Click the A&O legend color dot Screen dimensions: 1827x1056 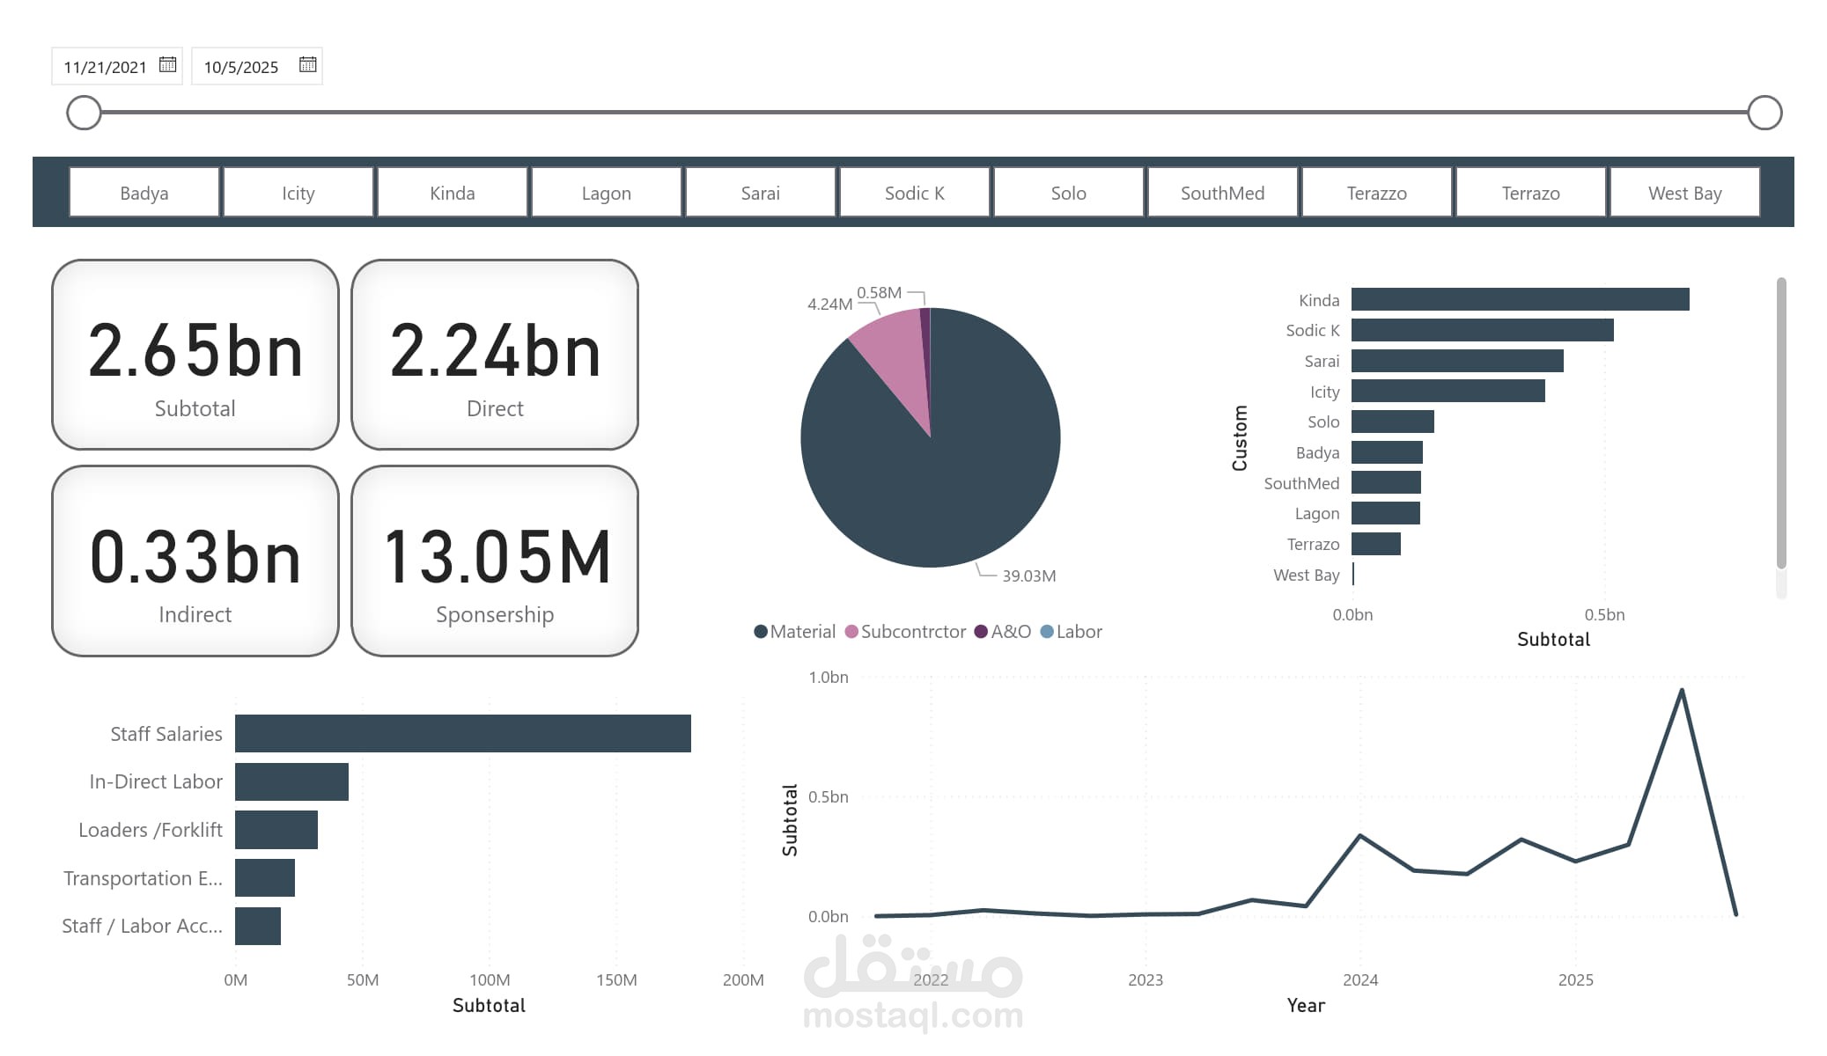981,632
